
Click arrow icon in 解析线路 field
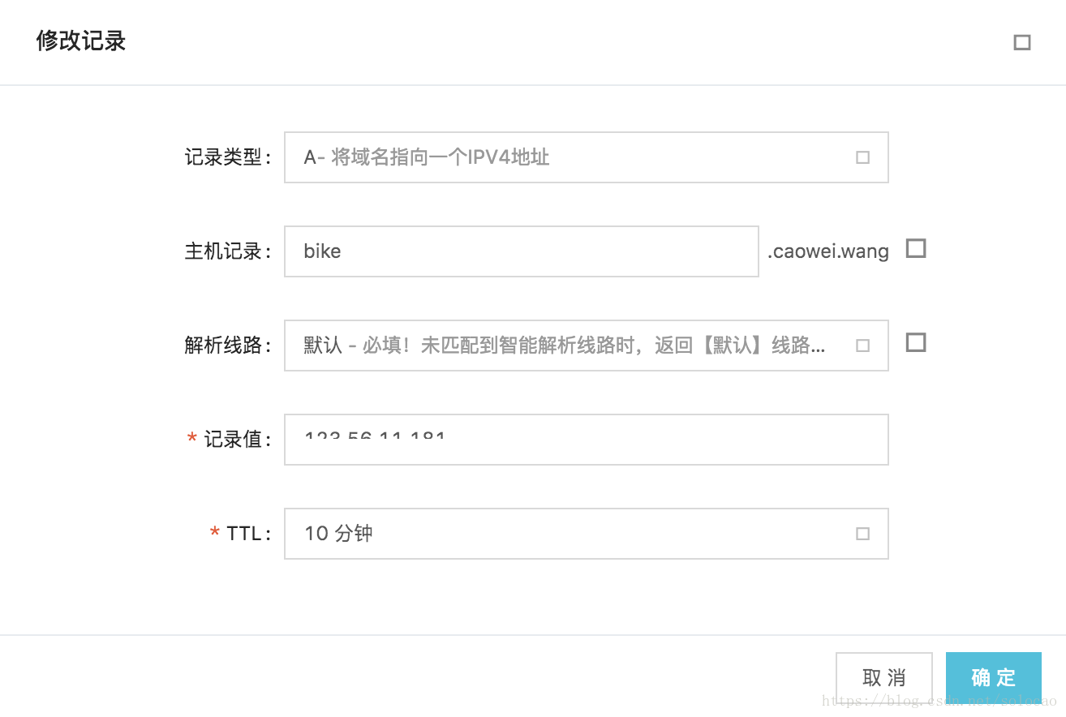coord(862,346)
